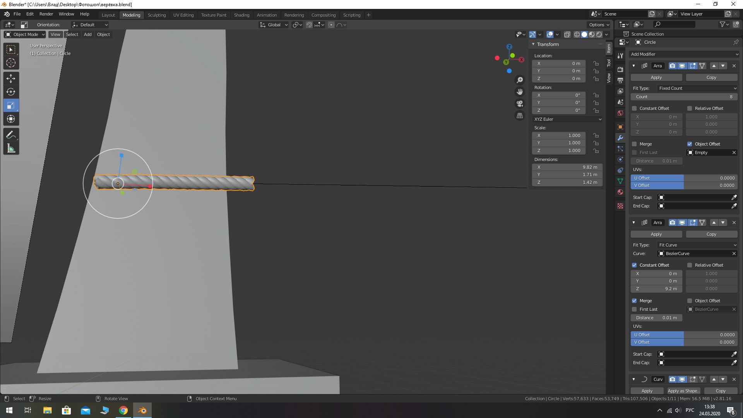Apply the first Array modifier
This screenshot has width=743, height=418.
[656, 77]
